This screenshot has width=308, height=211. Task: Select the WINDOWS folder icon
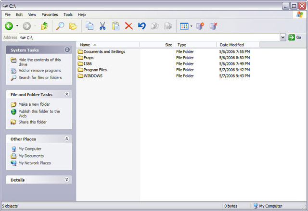80,76
